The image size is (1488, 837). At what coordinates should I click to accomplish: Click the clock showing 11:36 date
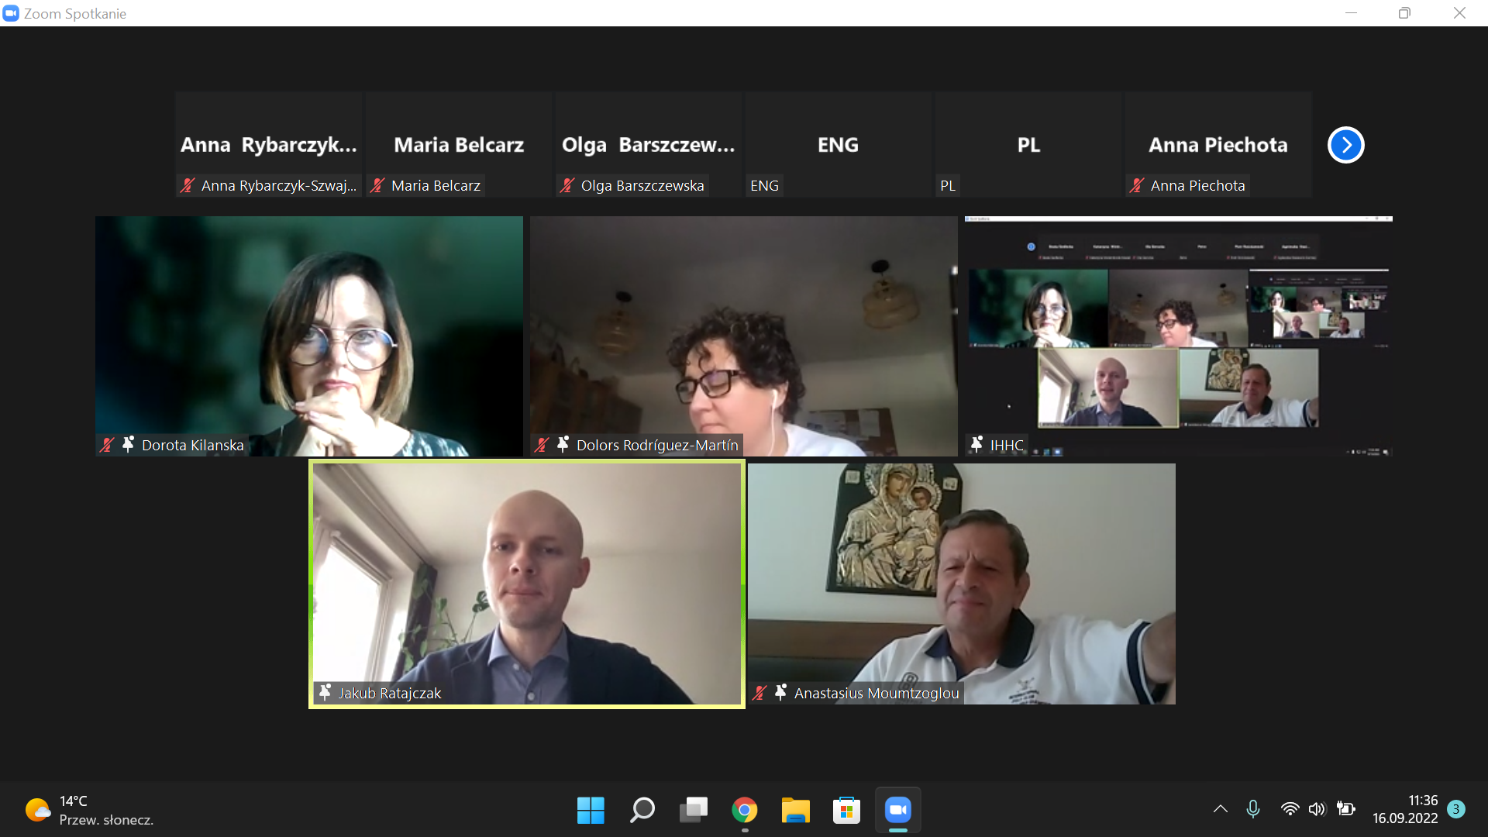pyautogui.click(x=1404, y=809)
